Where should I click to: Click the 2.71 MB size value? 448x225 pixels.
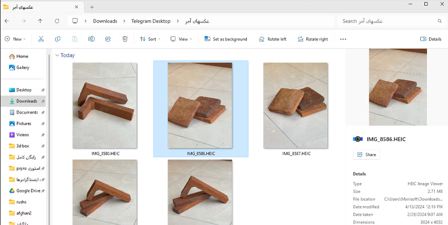tap(435, 191)
